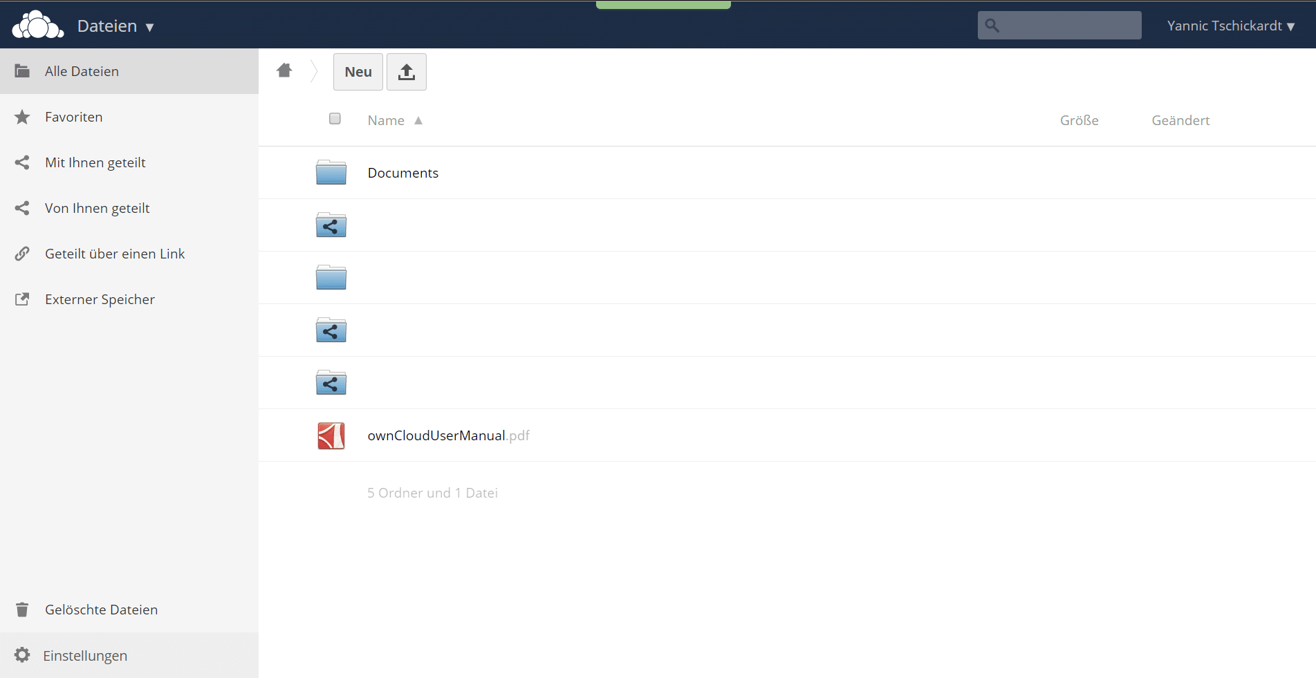This screenshot has width=1316, height=678.
Task: Open the unnamed plain folder below Documents
Action: tap(331, 278)
